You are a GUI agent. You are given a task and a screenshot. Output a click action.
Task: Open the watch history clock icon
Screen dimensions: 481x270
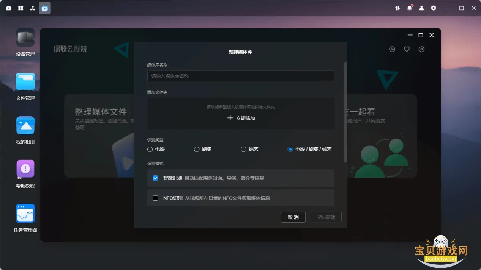tap(392, 49)
